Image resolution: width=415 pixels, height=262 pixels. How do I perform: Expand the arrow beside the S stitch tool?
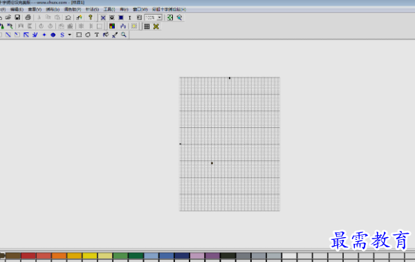[69, 35]
